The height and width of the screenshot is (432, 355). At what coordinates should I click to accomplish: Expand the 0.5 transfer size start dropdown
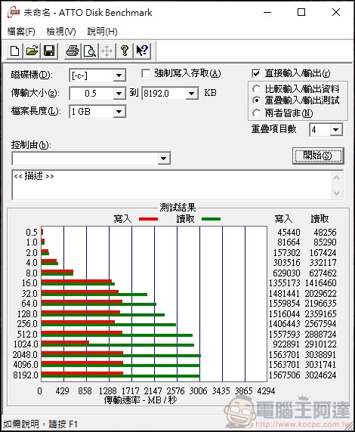pyautogui.click(x=119, y=94)
